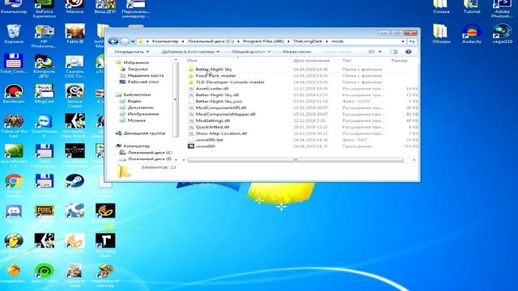The height and width of the screenshot is (291, 518).
Task: Open the address bar history dropdown
Action: click(403, 41)
